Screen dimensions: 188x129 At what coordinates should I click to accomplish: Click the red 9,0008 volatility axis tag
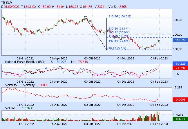click(180, 99)
